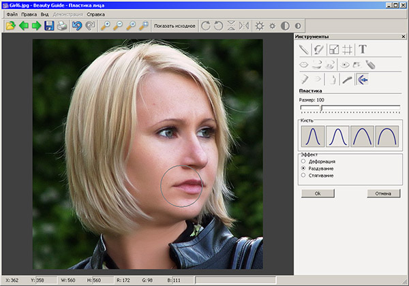Select the Деформация effect option
This screenshot has width=409, height=286.
pyautogui.click(x=303, y=161)
